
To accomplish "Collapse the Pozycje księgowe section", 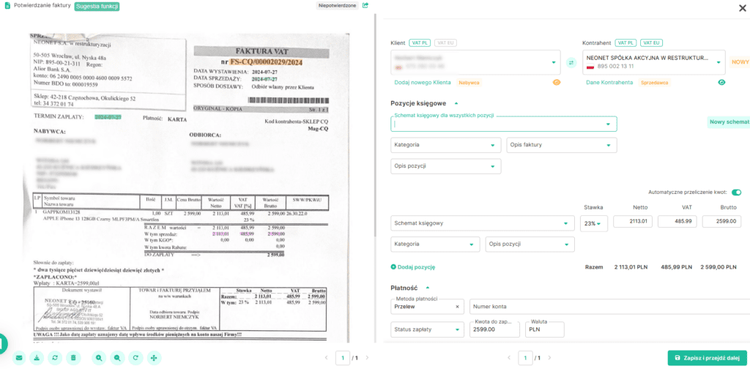I will [x=456, y=103].
